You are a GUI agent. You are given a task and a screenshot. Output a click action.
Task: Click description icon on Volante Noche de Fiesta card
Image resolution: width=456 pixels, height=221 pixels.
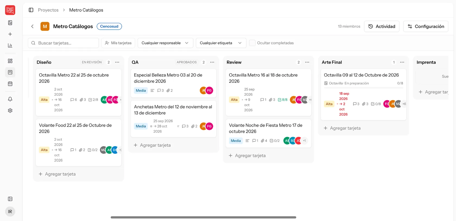click(x=247, y=141)
